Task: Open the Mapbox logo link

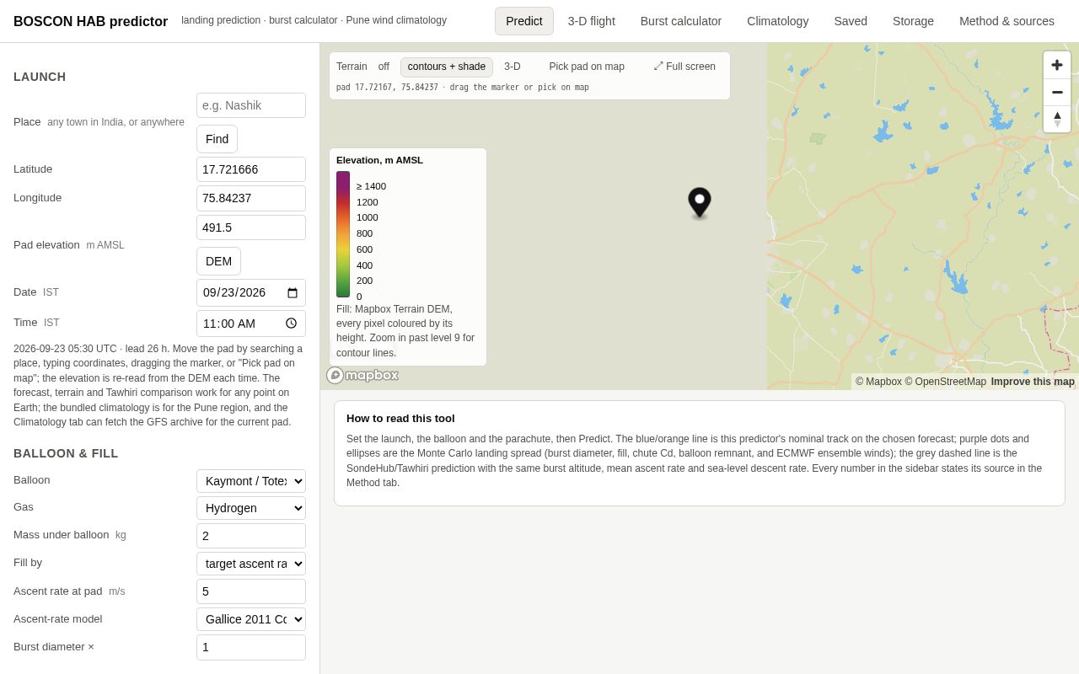Action: tap(362, 375)
